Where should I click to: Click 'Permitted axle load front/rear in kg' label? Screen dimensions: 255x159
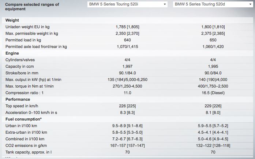click(36, 47)
